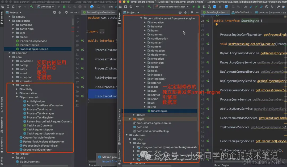The image size is (287, 167).
Task: Click intention lightbulb below SmartEngine declaration
Action: point(217,24)
